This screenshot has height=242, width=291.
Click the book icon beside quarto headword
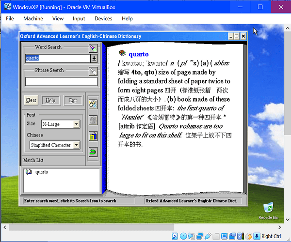coord(122,53)
